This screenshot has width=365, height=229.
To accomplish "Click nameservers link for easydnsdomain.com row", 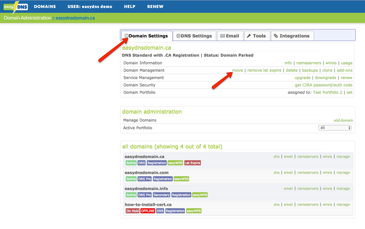I will click(308, 173).
